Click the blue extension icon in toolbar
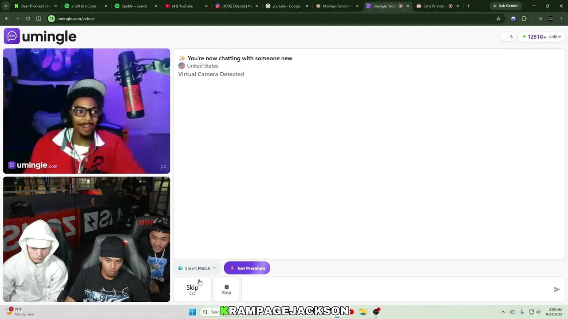 [x=513, y=19]
